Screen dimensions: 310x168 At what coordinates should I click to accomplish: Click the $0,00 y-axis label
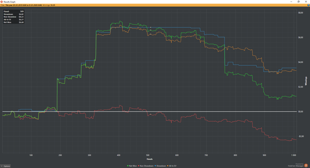[x=301, y=111]
